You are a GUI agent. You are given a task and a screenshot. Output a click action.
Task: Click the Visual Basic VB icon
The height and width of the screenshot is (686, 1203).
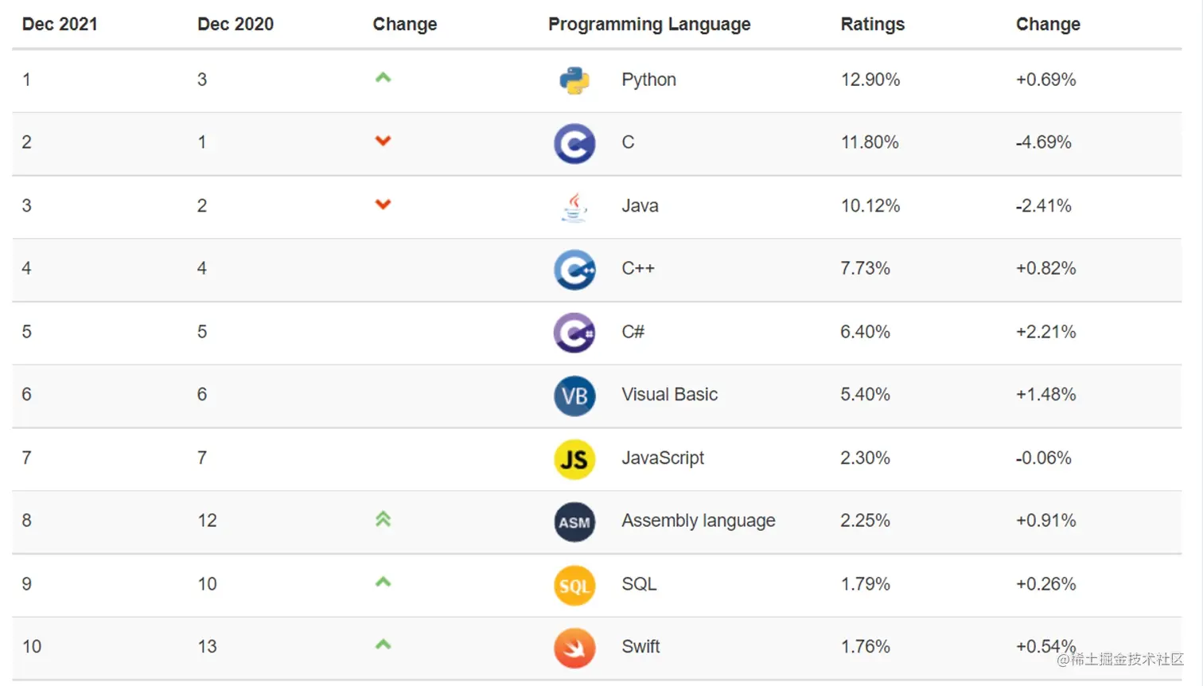574,396
